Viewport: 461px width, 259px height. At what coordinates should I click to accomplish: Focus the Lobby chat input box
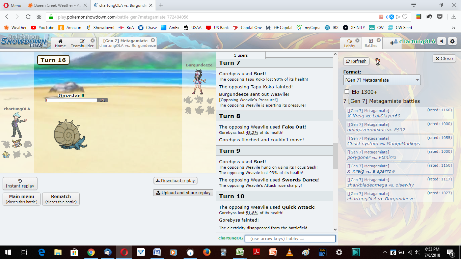pos(290,238)
